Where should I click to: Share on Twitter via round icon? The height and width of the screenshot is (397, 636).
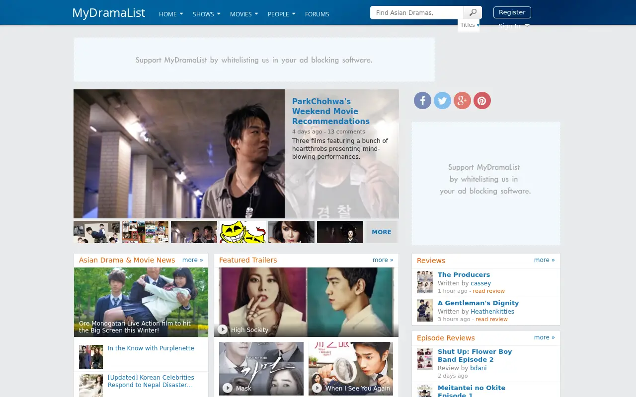(442, 101)
